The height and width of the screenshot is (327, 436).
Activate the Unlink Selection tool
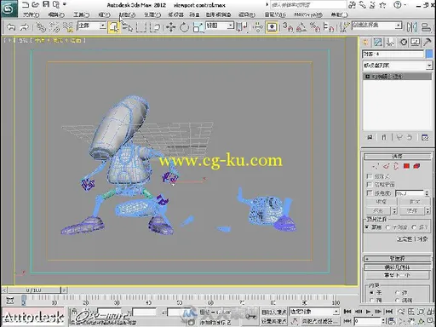coord(54,27)
